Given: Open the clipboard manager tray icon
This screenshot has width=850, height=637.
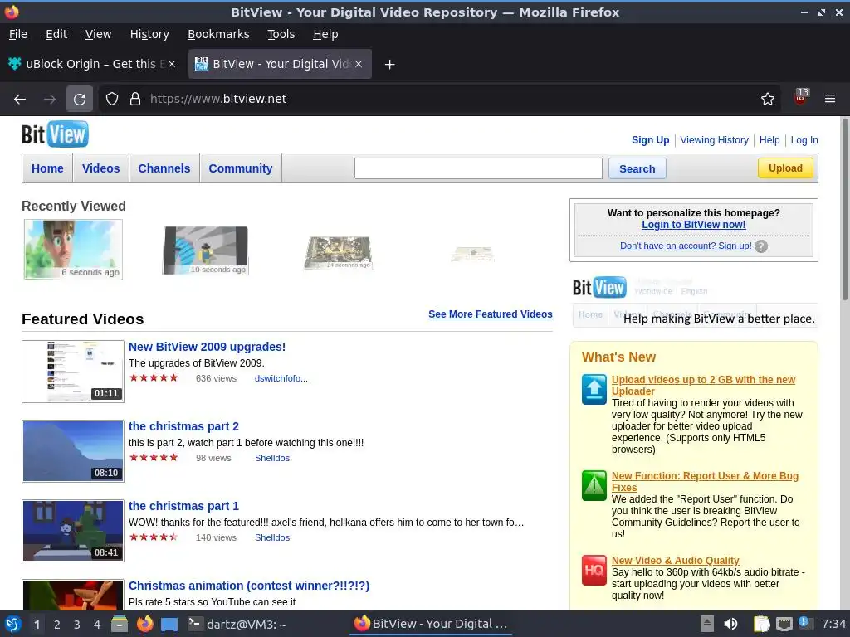Looking at the screenshot, I should click(x=762, y=624).
